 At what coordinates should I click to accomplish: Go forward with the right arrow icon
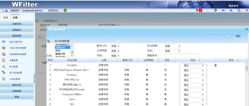click(x=231, y=10)
